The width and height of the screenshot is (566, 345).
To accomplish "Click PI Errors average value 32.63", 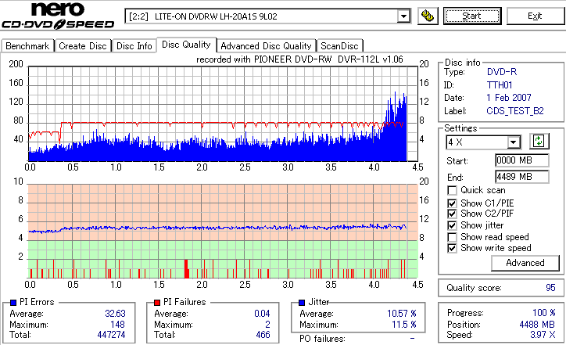I will 115,314.
